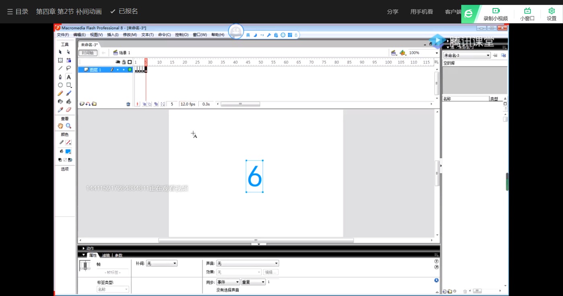Switch to the 滤镜 tab

[x=106, y=255]
